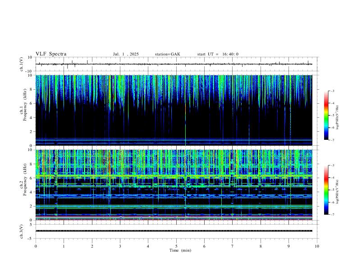
Task: Click lower color bar's log(PSD) units label
Action: coord(338,192)
